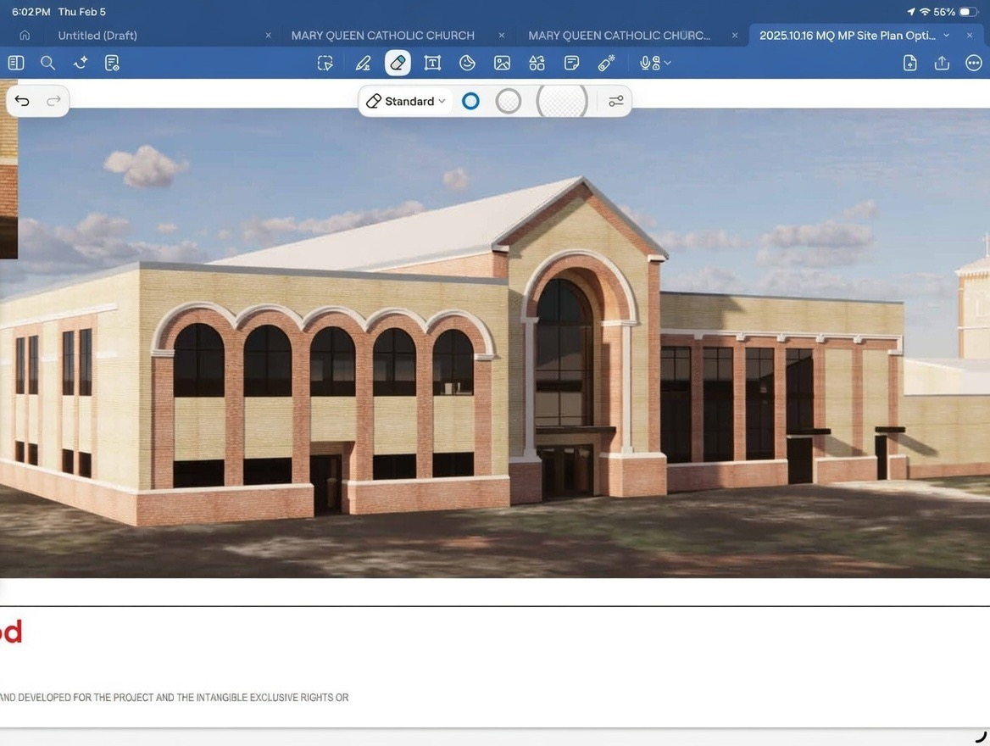Open eraser settings sliders panel
This screenshot has height=746, width=990.
coord(616,101)
